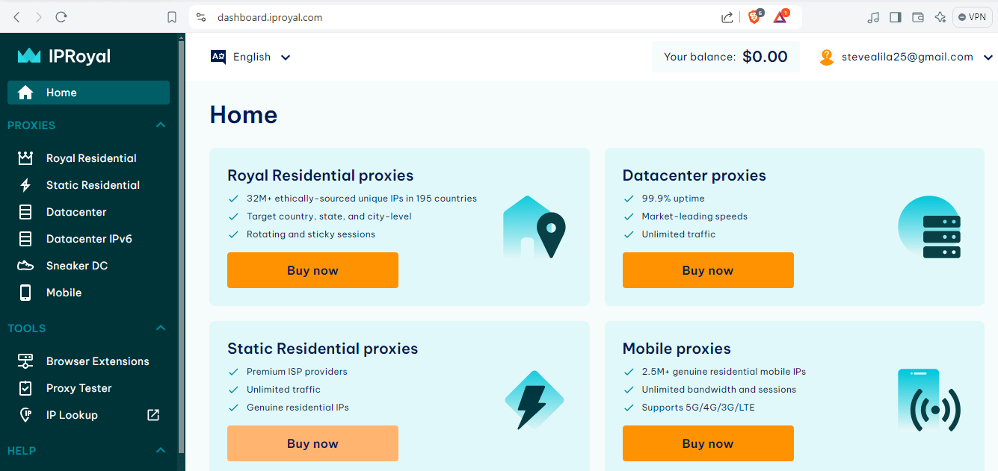Buy now for Royal Residential proxies
This screenshot has width=998, height=471.
click(312, 270)
